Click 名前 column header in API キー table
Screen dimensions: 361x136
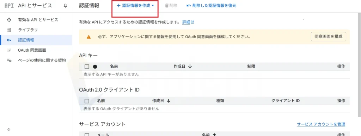(x=114, y=66)
